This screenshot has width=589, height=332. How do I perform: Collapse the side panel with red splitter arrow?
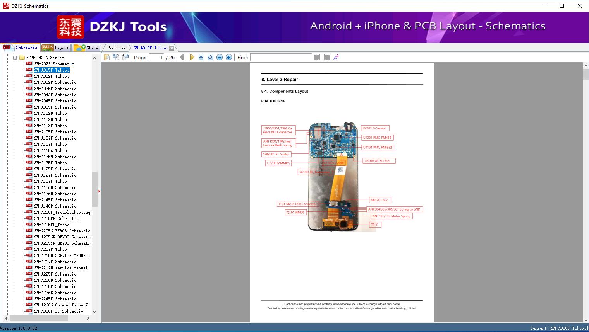99,191
